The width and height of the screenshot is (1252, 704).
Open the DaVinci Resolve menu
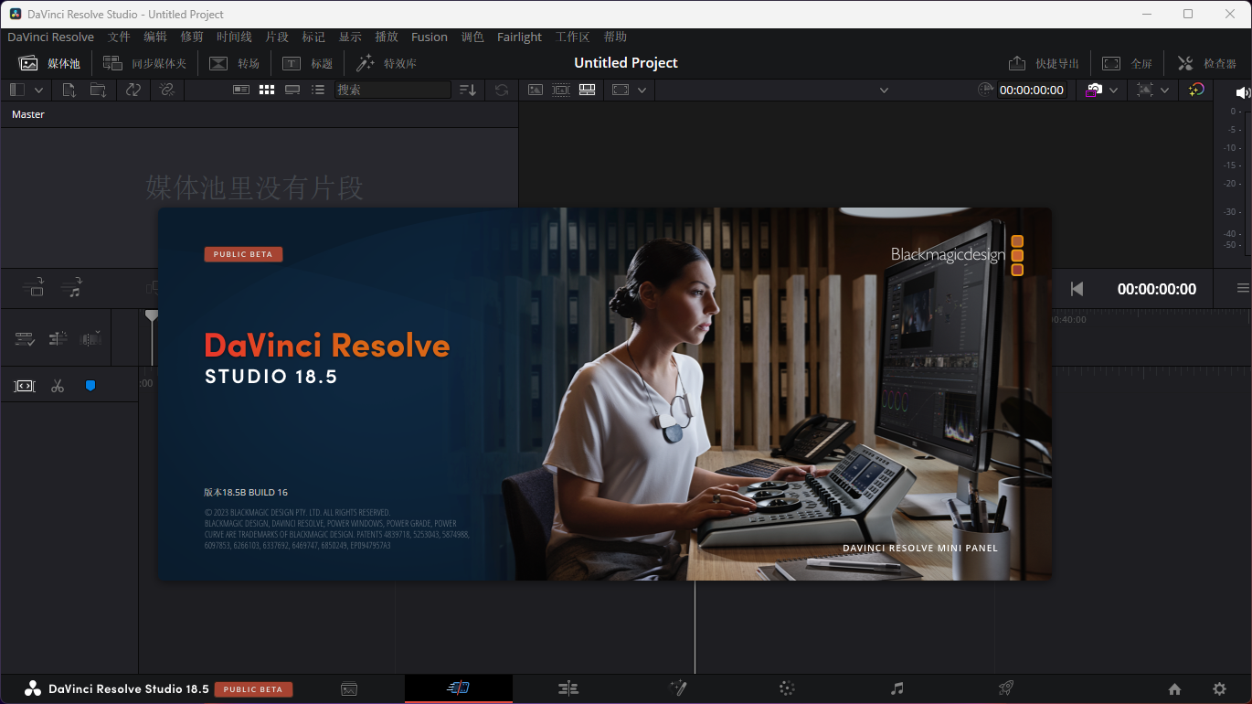(x=51, y=37)
